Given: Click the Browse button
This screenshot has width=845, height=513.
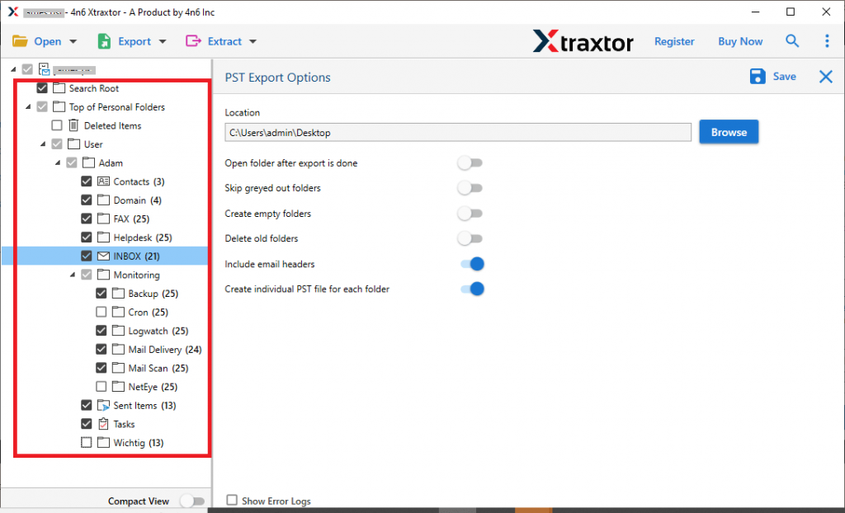Looking at the screenshot, I should tap(729, 131).
